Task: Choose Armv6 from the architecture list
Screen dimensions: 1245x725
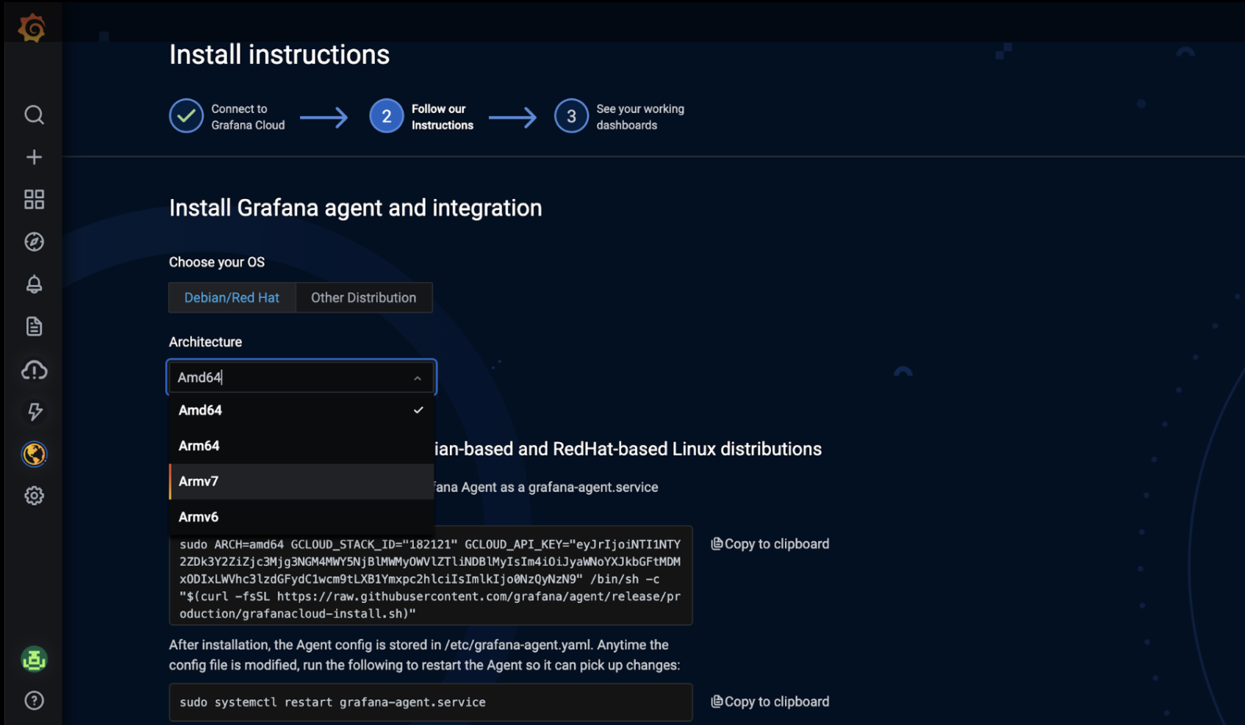Action: (301, 517)
